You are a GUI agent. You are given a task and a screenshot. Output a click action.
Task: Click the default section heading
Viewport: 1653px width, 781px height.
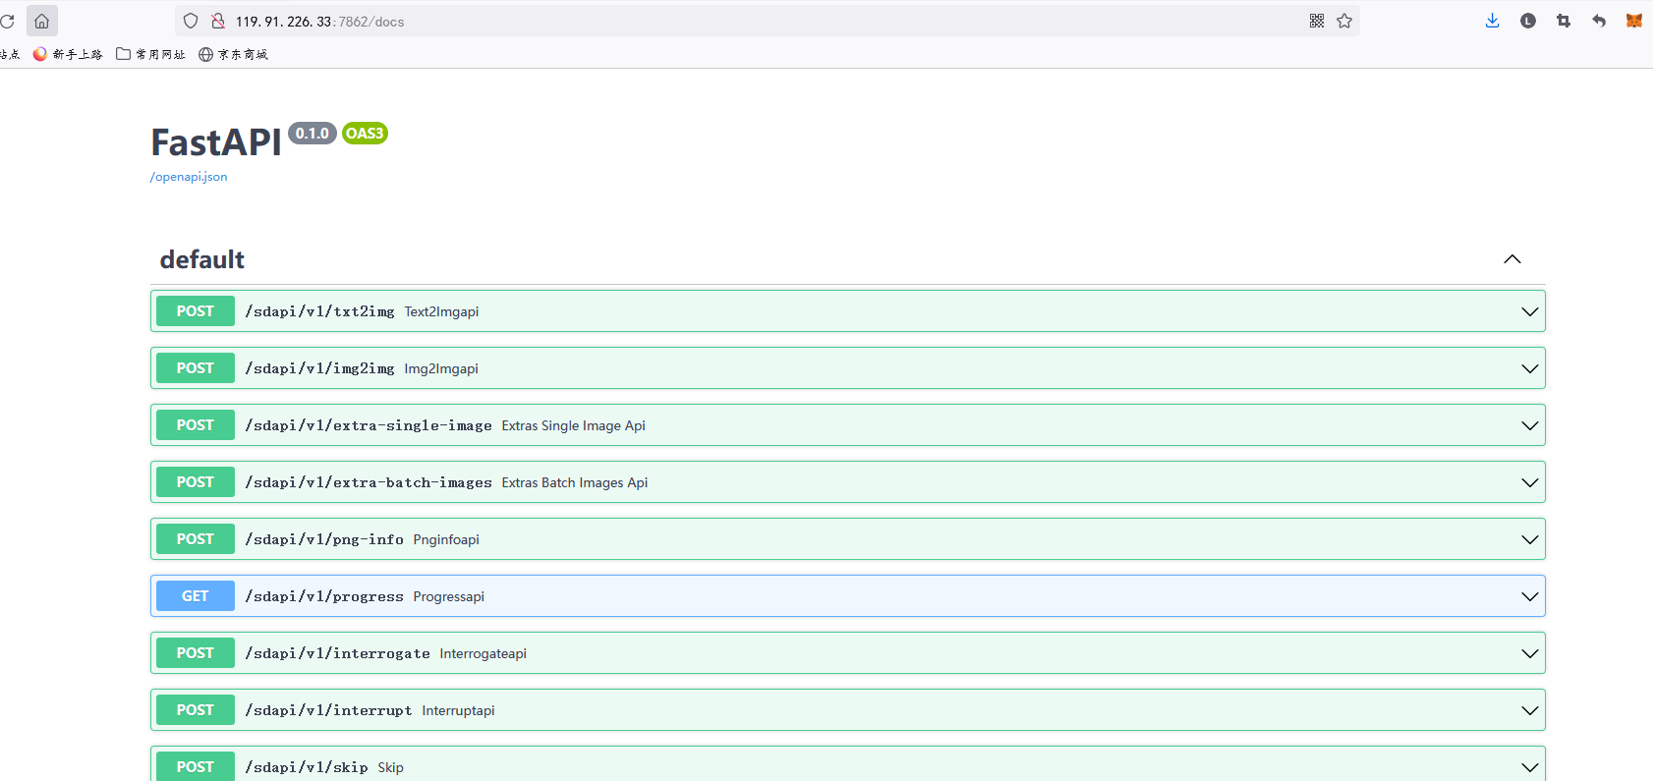[x=202, y=259]
